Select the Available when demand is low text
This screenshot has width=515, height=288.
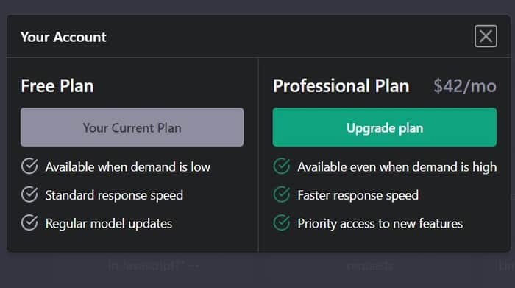click(128, 167)
